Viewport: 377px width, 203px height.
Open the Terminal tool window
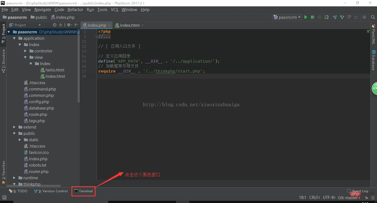(x=83, y=191)
